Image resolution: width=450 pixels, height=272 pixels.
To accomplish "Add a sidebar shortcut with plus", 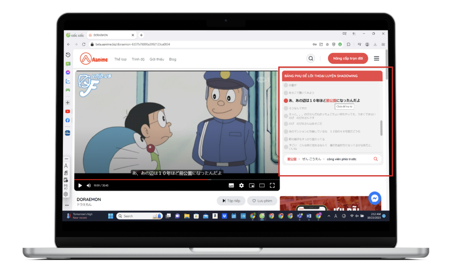I will point(67,103).
